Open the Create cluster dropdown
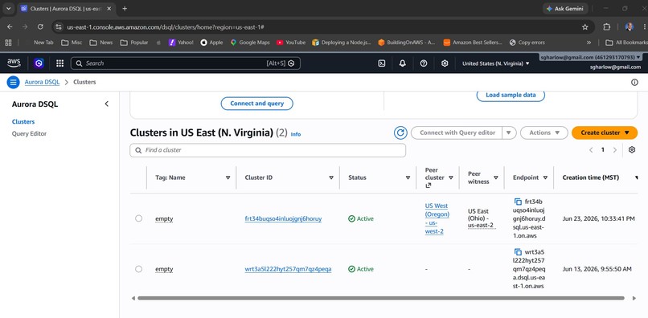This screenshot has height=318, width=648. 605,132
